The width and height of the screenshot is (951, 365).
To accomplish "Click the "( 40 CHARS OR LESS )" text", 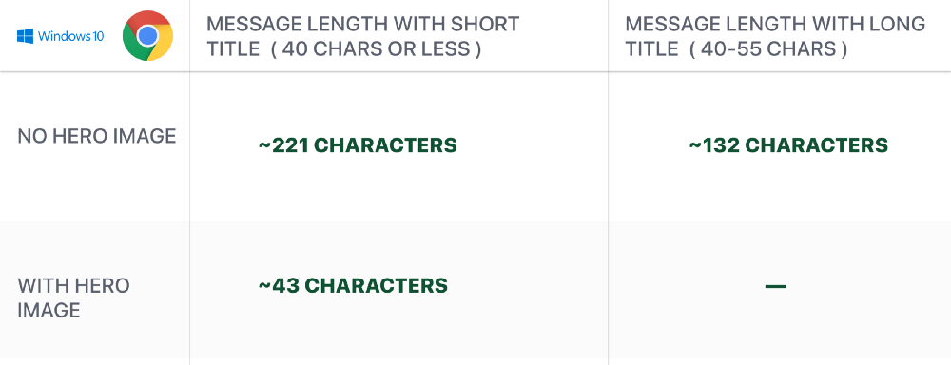I will 376,48.
